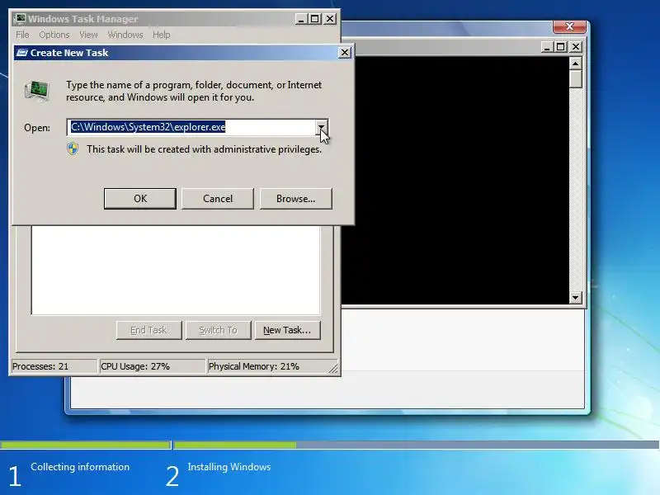Viewport: 660px width, 495px height.
Task: Open Task Manager Help menu
Action: point(161,35)
